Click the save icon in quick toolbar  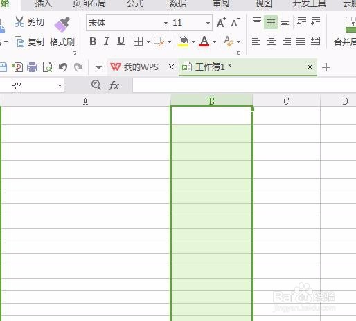click(3, 67)
